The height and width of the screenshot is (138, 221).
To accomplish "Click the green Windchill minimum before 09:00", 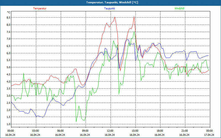I will click(x=76, y=121).
